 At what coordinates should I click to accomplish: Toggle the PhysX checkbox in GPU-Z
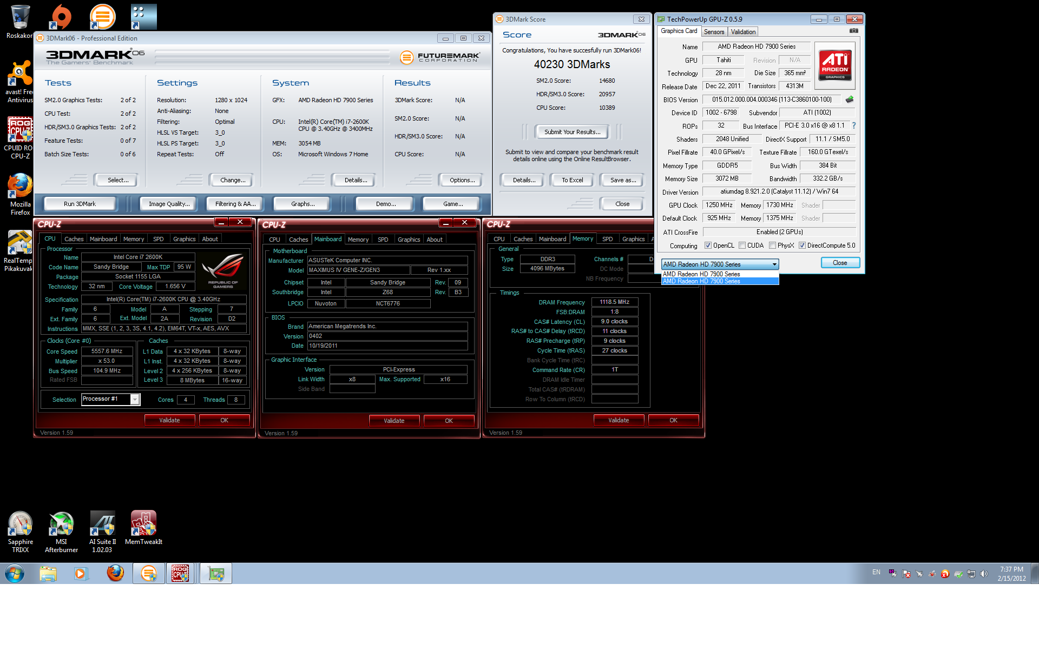[x=773, y=245]
